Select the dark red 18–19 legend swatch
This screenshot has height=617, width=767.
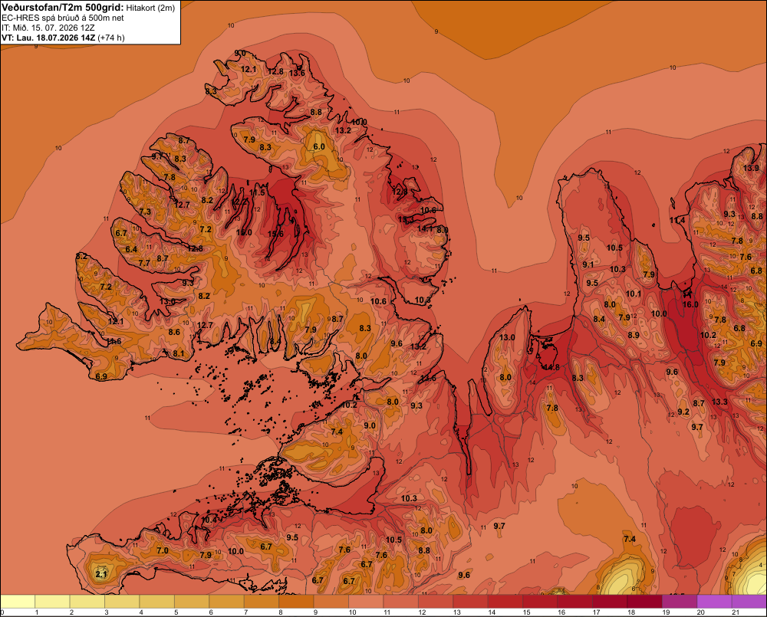coord(645,602)
